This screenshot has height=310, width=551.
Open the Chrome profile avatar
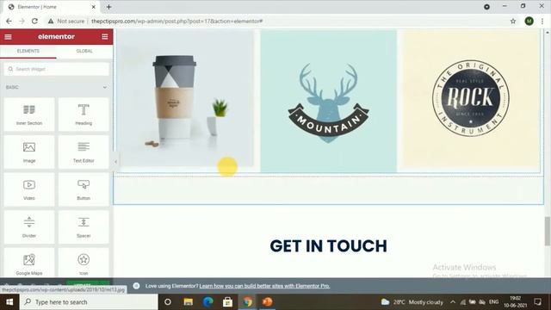pyautogui.click(x=529, y=21)
